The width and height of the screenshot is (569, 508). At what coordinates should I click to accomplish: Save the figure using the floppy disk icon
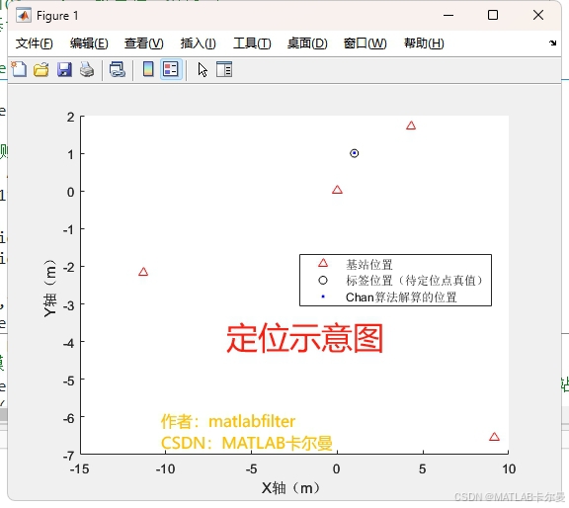click(64, 69)
